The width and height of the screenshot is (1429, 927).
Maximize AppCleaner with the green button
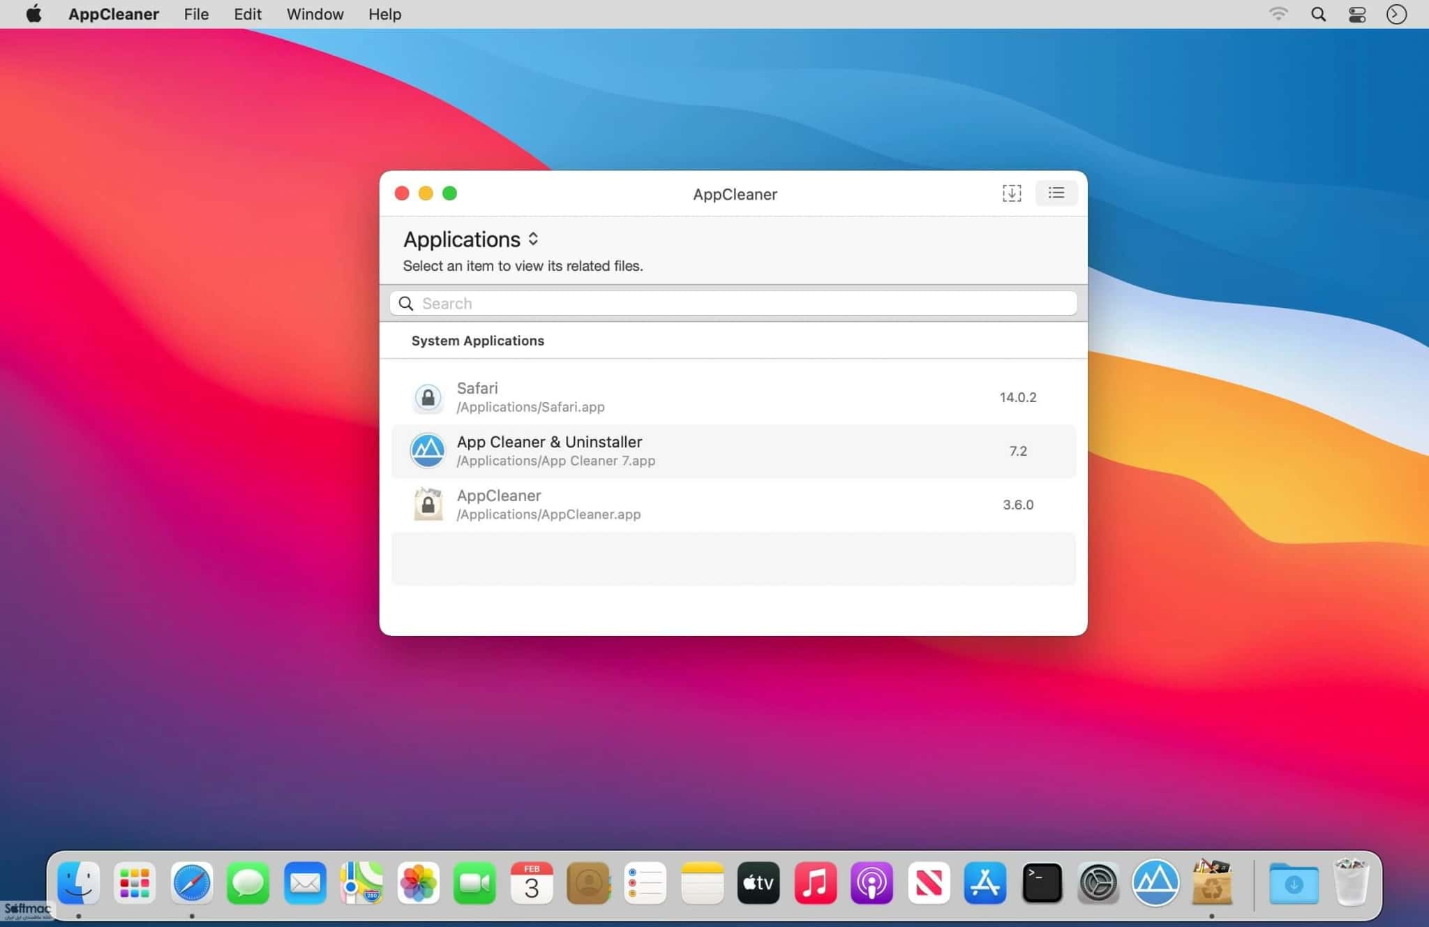pyautogui.click(x=449, y=193)
